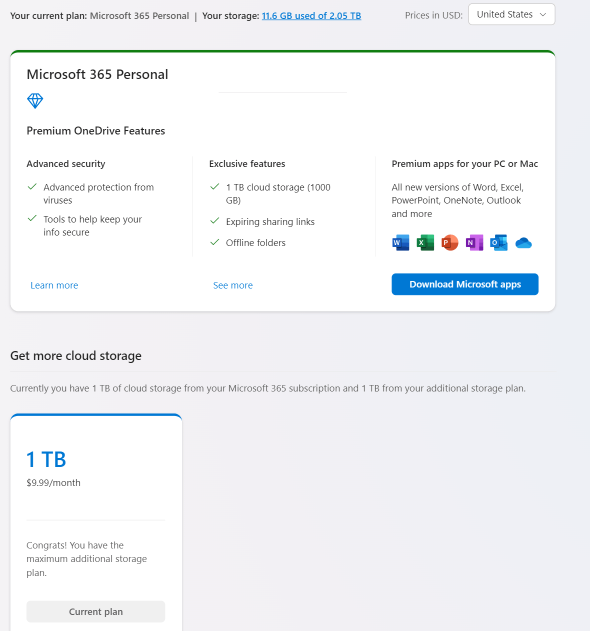
Task: Click the OneDrive cloud icon
Action: click(x=523, y=243)
